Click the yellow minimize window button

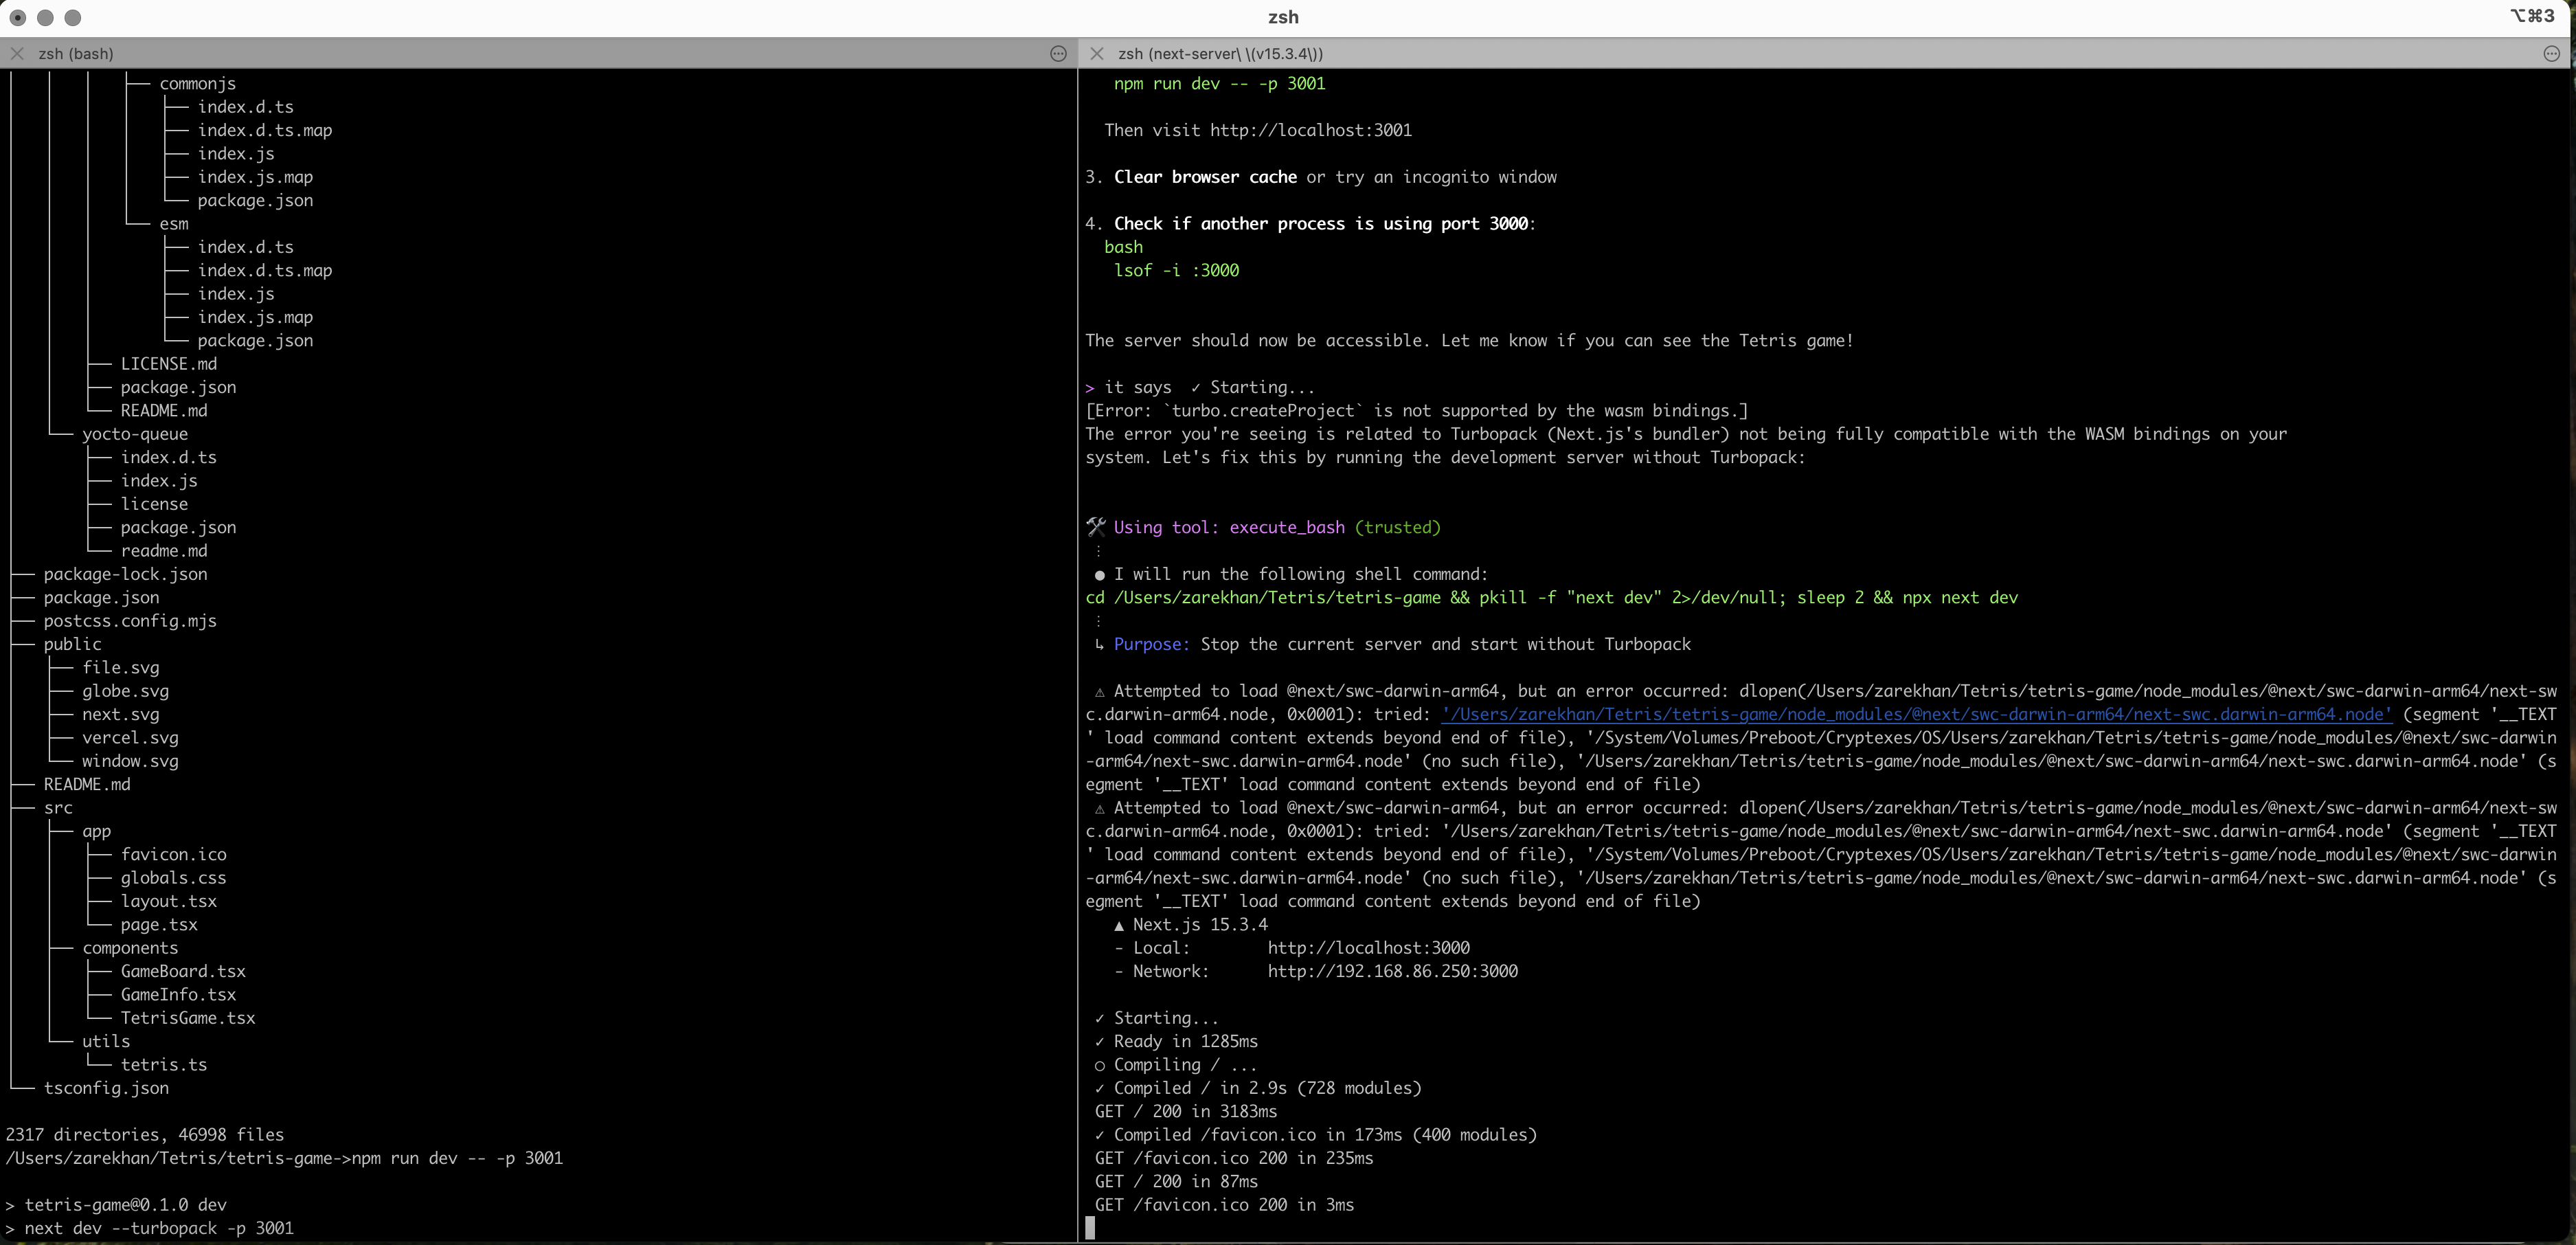coord(45,17)
